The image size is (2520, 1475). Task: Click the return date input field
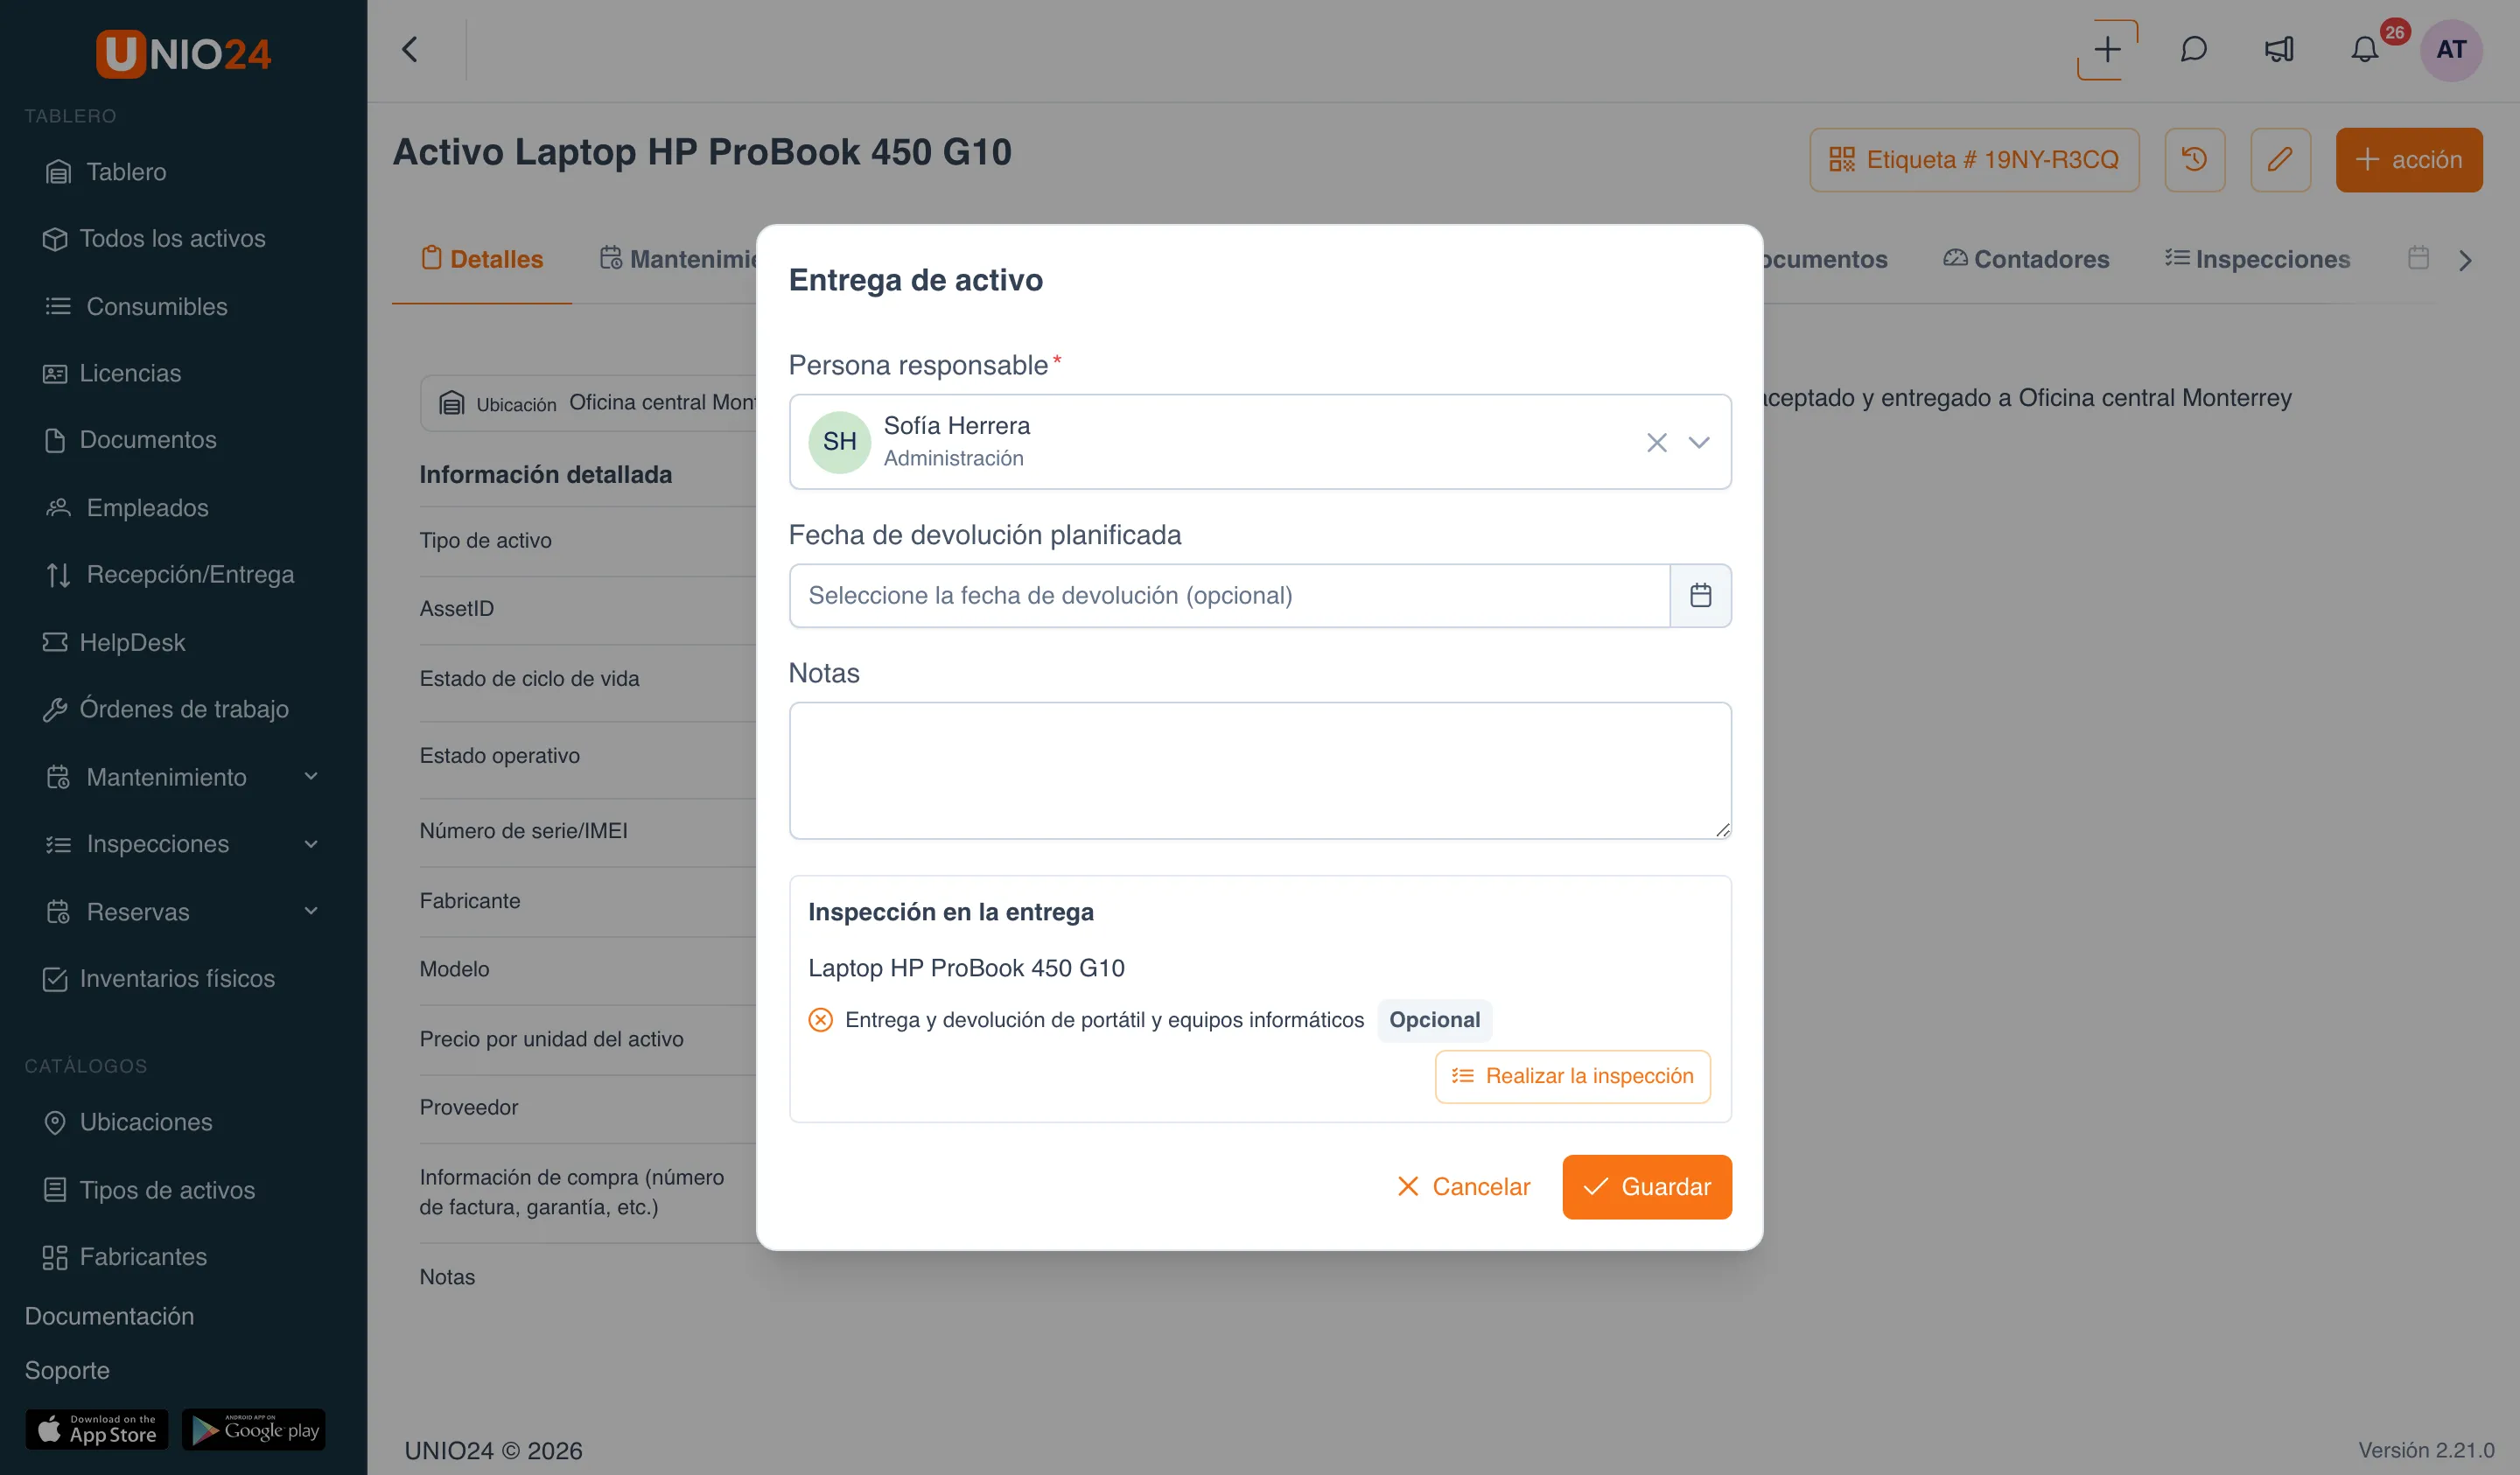pyautogui.click(x=1229, y=595)
